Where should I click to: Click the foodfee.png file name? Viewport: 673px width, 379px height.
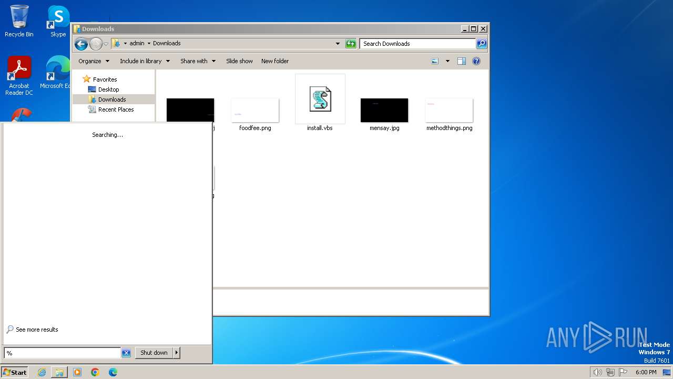point(255,128)
